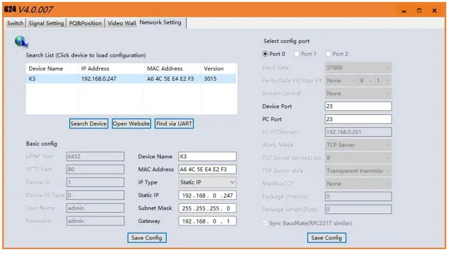
Task: Click the Device Port input field
Action: [358, 106]
